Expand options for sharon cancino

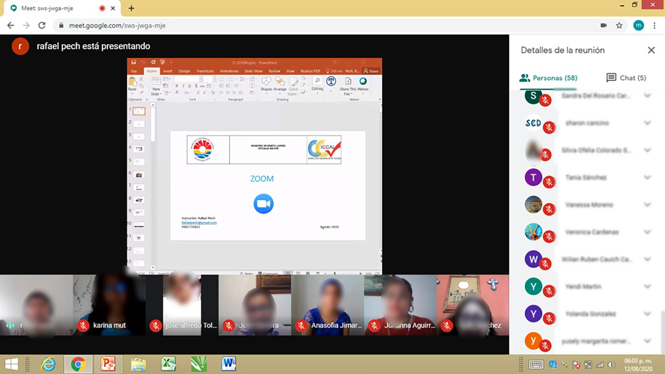point(647,123)
